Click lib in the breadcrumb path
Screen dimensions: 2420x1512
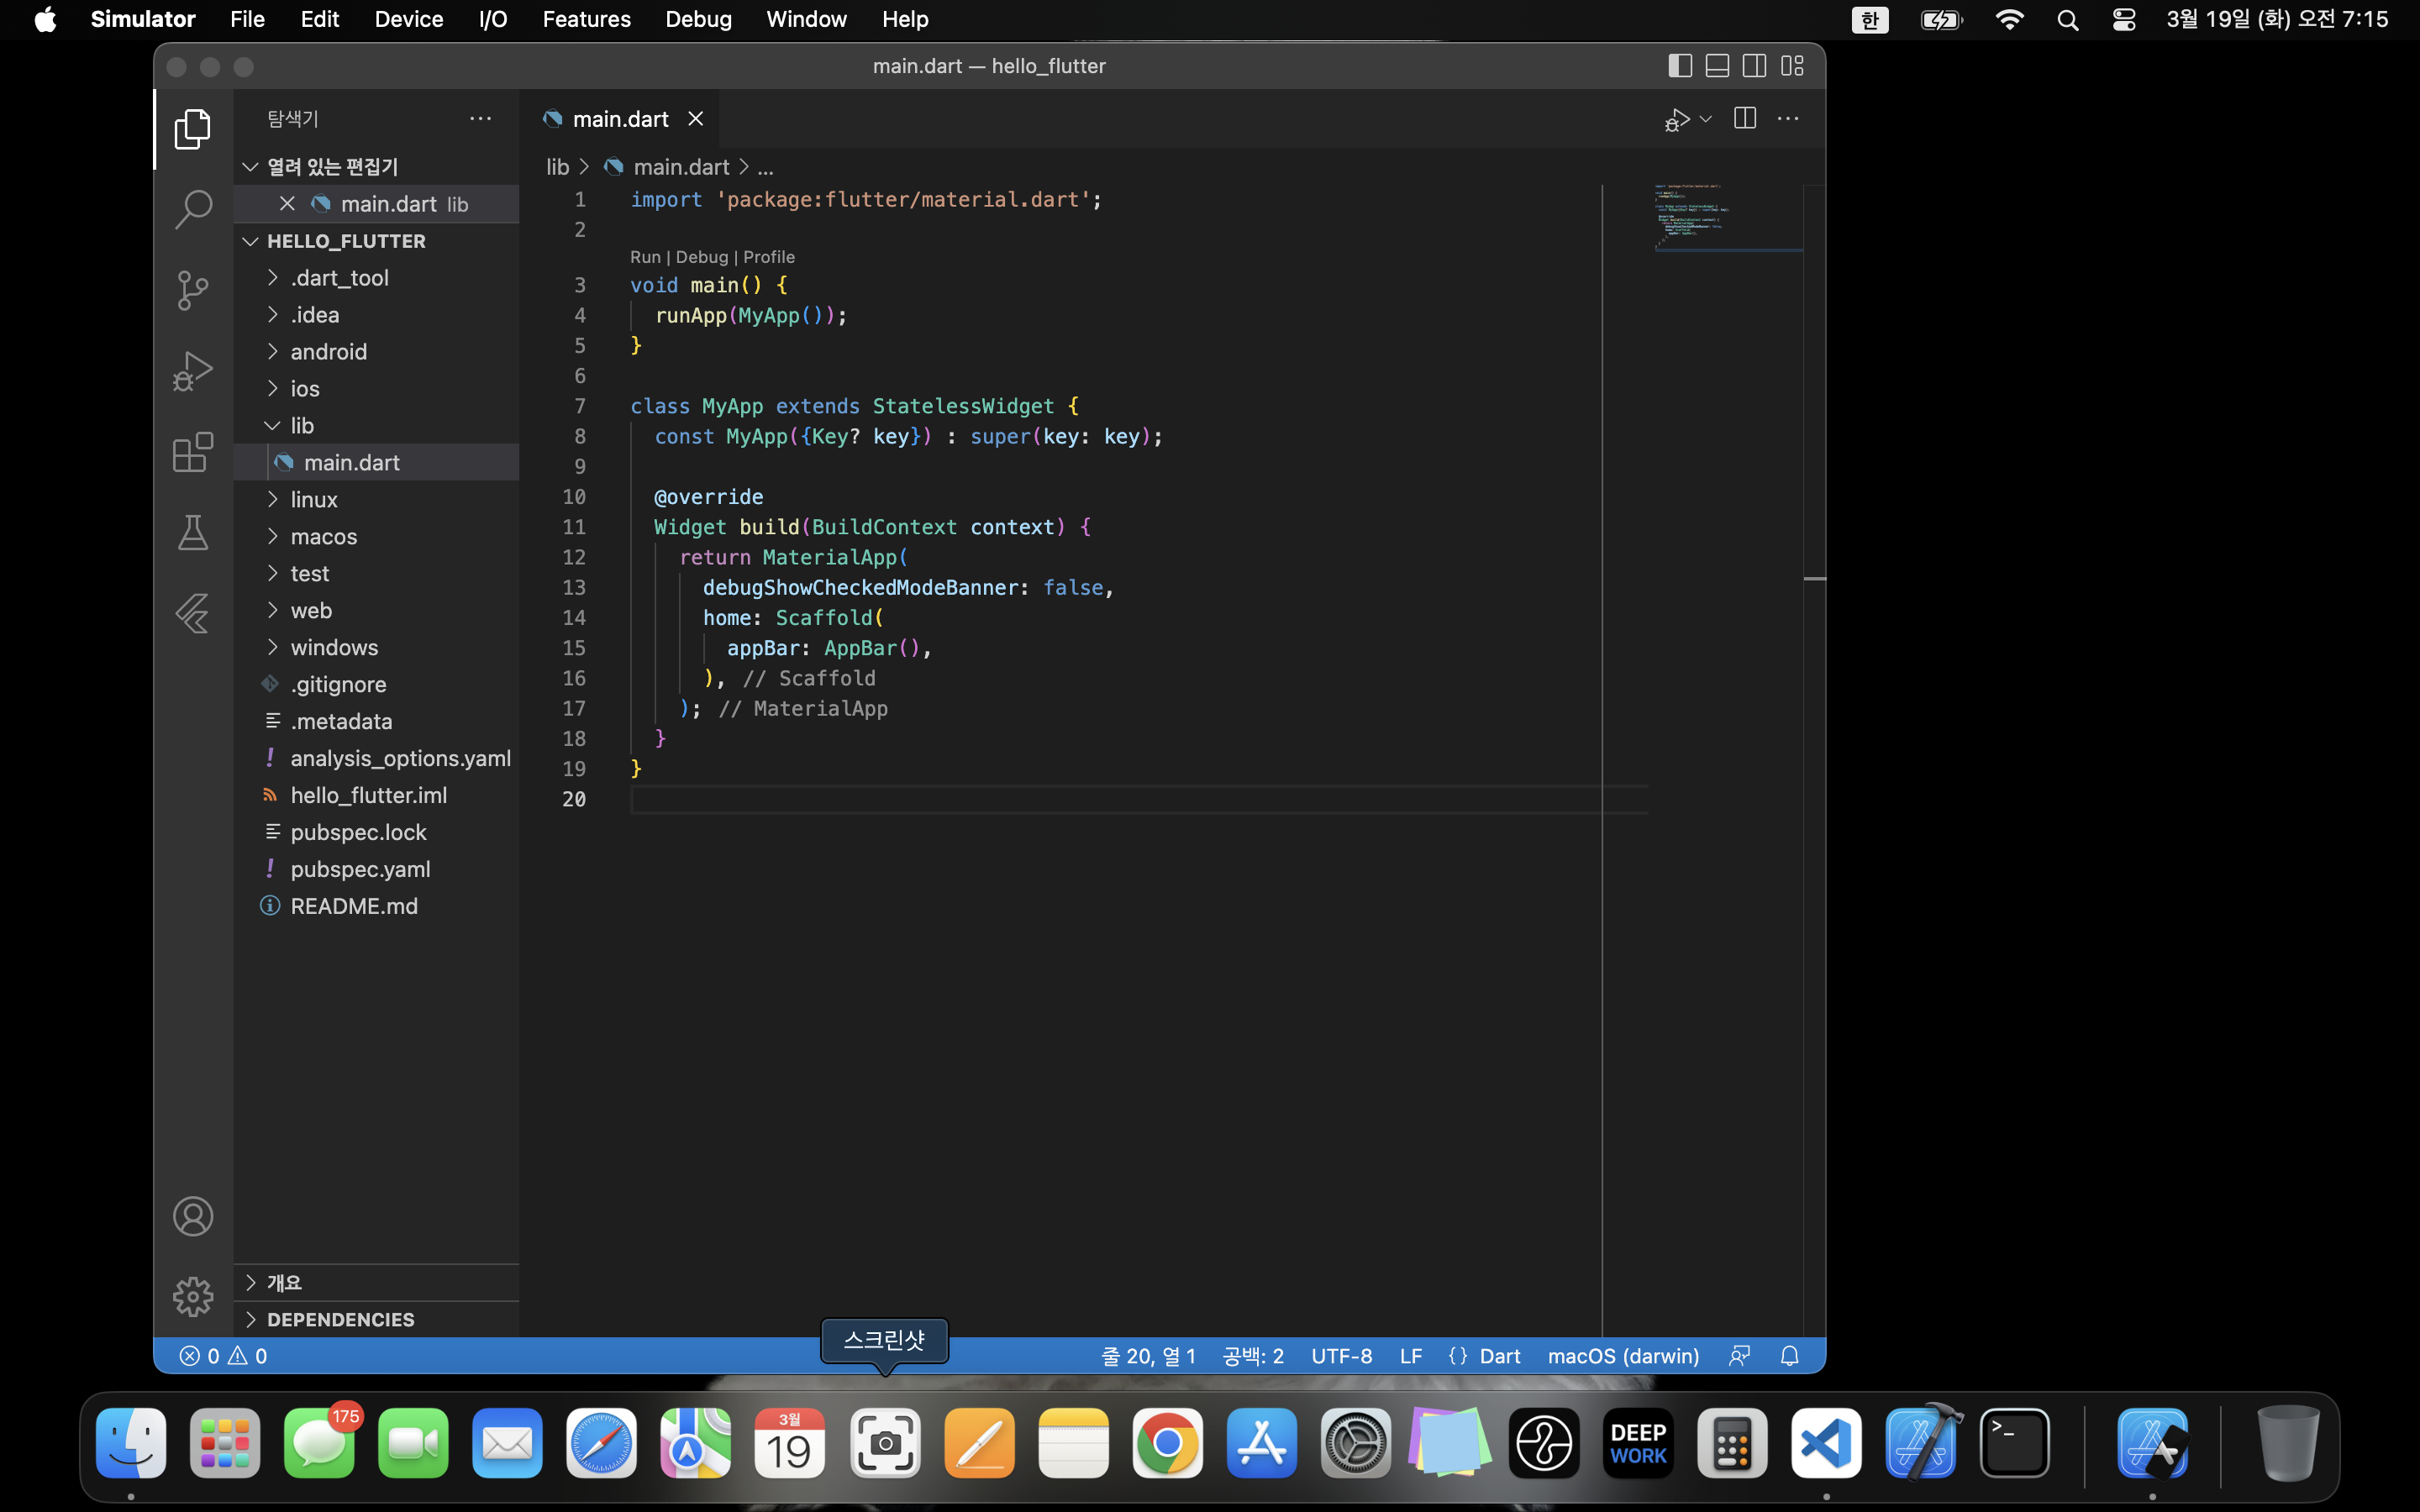pyautogui.click(x=558, y=167)
